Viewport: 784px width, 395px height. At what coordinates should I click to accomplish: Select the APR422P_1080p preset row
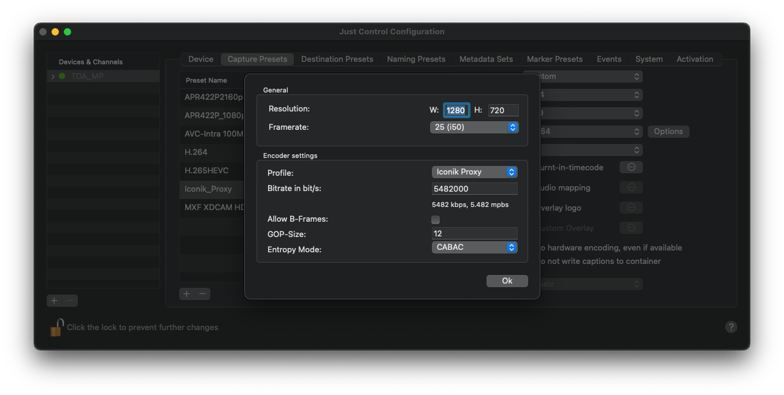click(x=212, y=115)
